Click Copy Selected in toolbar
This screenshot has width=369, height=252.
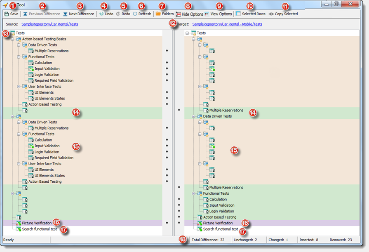pyautogui.click(x=283, y=14)
